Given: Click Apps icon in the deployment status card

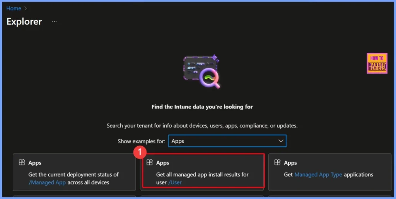Looking at the screenshot, I should tap(22, 162).
